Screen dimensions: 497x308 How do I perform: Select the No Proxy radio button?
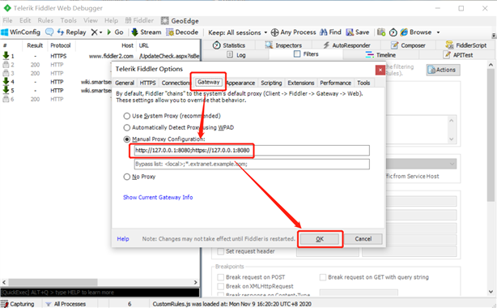click(x=127, y=177)
